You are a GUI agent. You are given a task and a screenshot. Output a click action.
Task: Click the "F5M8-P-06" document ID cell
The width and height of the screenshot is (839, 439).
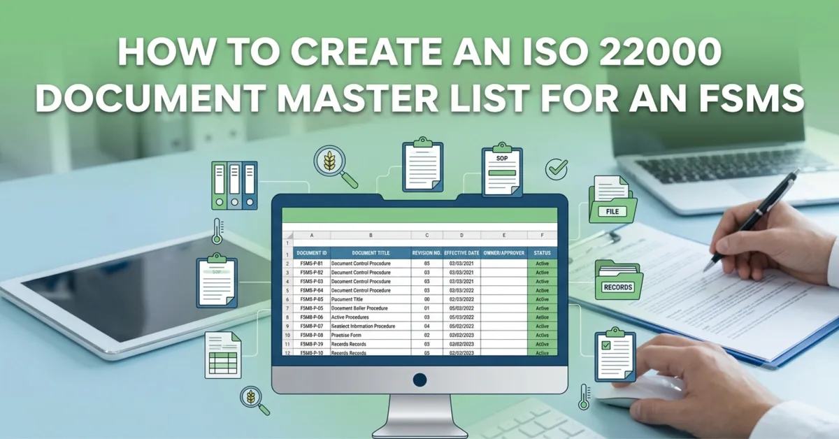point(312,317)
